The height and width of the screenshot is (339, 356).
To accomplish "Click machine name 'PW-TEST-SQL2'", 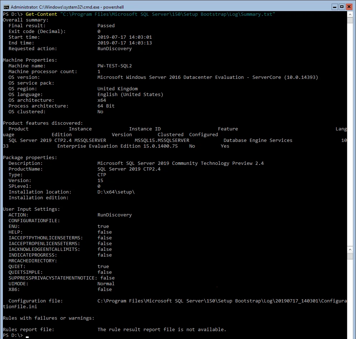I will click(x=115, y=66).
